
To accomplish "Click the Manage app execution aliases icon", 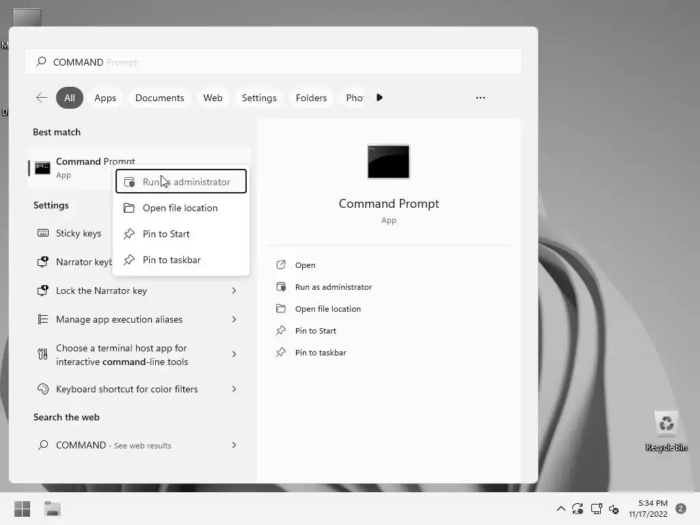I will (x=43, y=319).
